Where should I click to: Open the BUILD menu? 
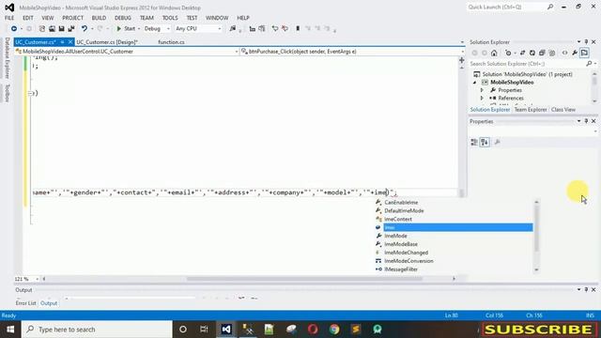99,18
